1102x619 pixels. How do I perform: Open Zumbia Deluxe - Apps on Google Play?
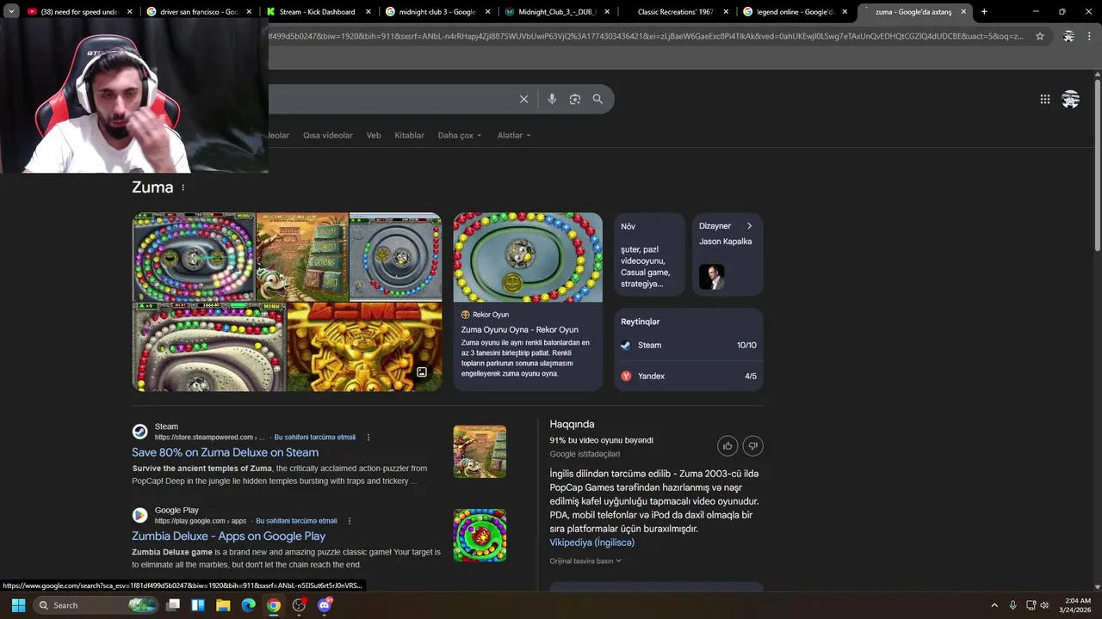228,536
